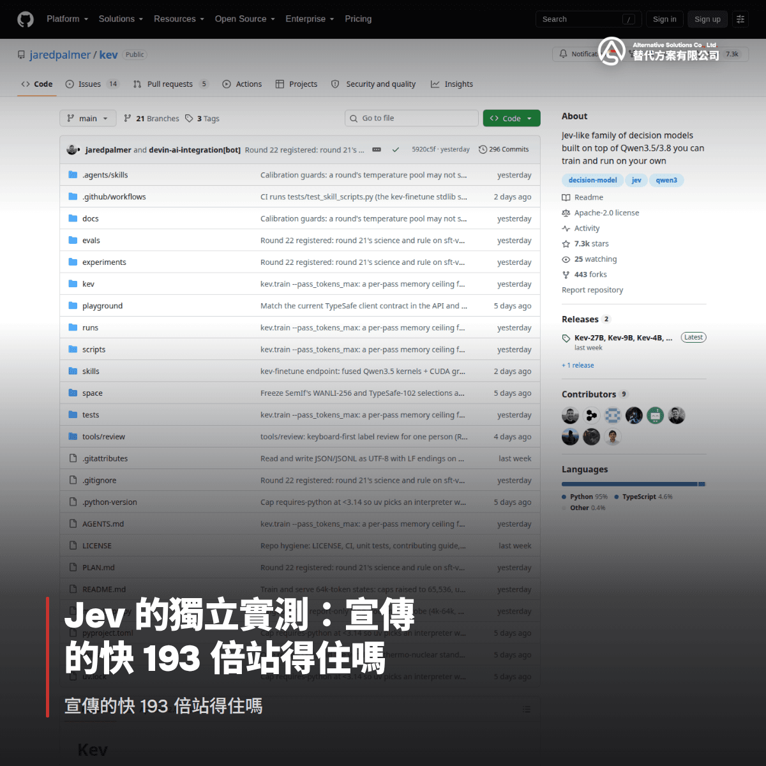Click file icon beside LICENSE
Screen dimensions: 766x766
[73, 546]
